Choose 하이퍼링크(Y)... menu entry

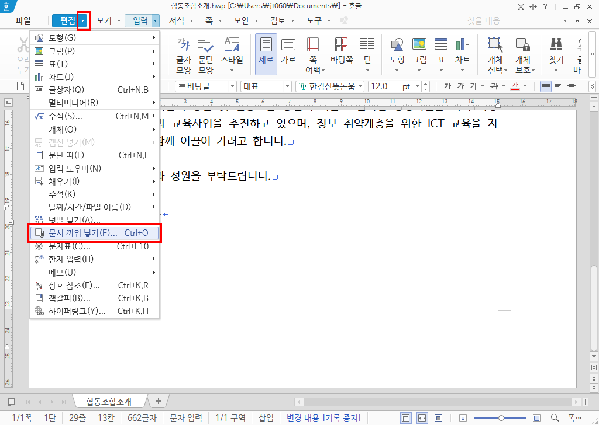[94, 311]
